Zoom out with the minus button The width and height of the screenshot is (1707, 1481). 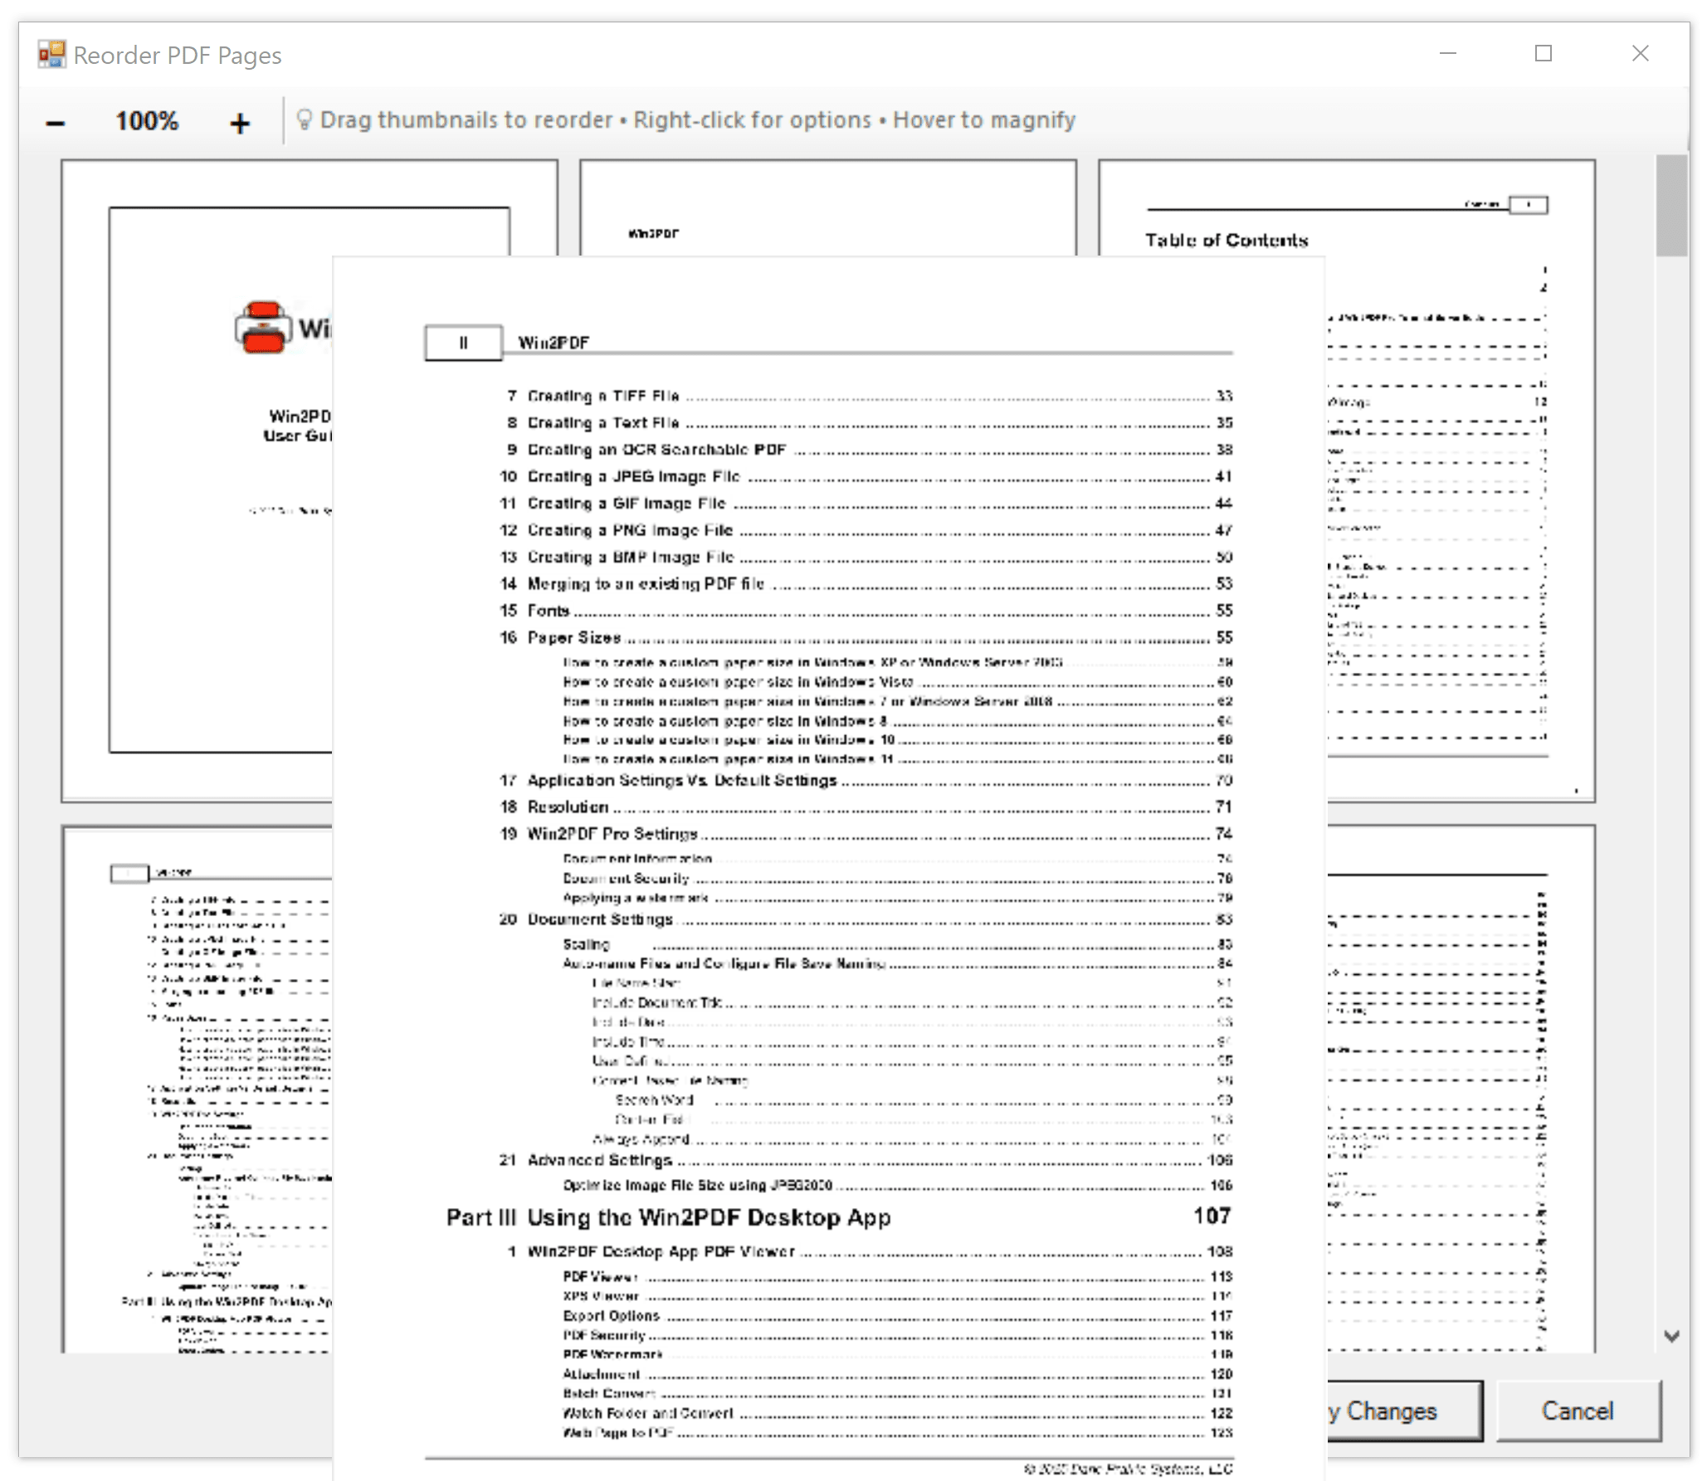click(x=56, y=123)
